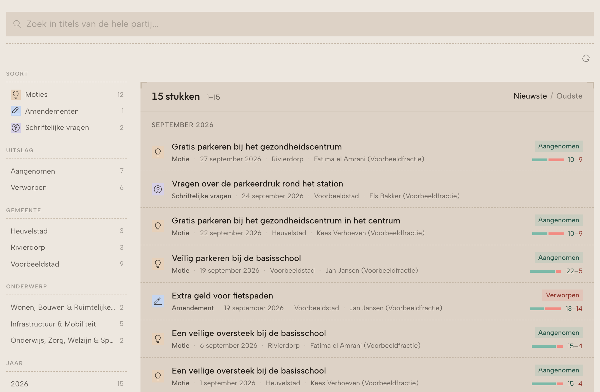Image resolution: width=600 pixels, height=392 pixels.
Task: Open Gratis parkeren bij het gezondheidscentrum, Rivierdorp
Action: pyautogui.click(x=257, y=147)
